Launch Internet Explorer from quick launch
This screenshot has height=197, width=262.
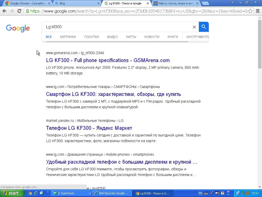point(36,193)
